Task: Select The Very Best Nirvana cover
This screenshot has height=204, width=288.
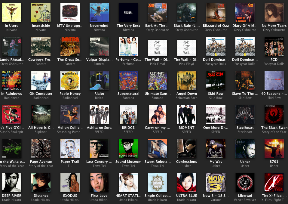Action: coord(128,13)
